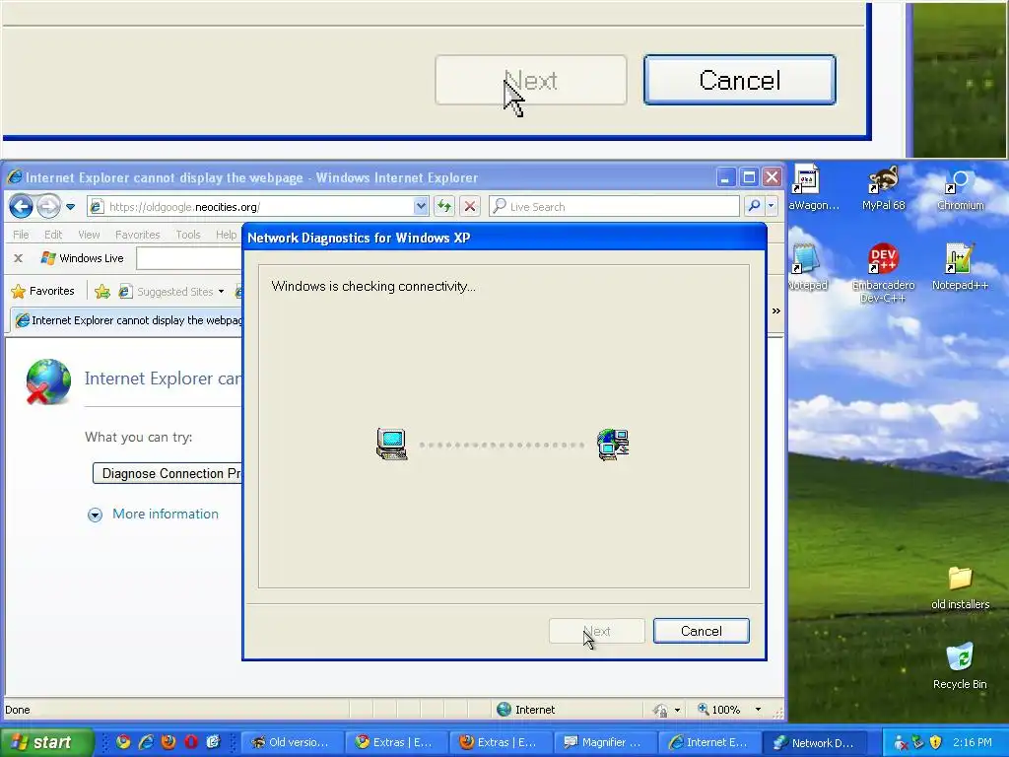Open the Help menu in Internet Explorer
The height and width of the screenshot is (757, 1009).
[x=226, y=235]
